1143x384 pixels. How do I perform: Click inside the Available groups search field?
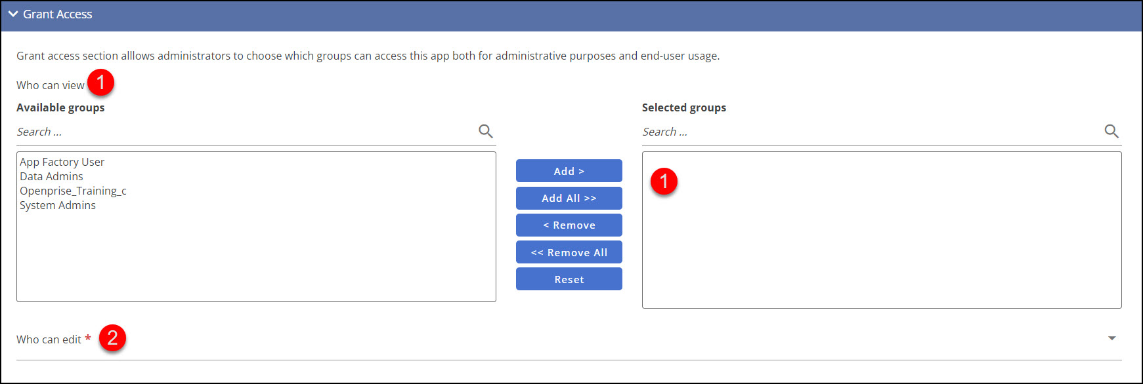[246, 132]
